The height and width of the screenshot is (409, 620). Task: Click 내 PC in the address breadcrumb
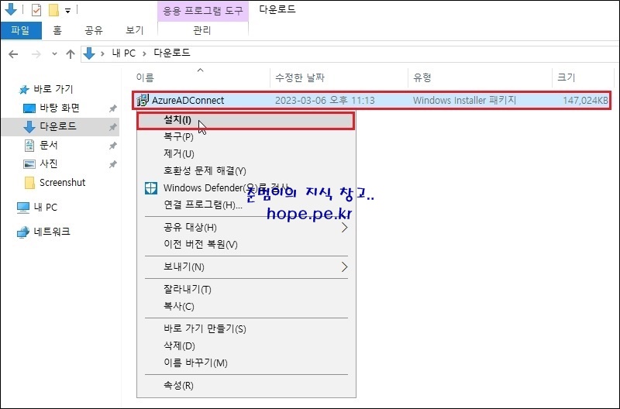pos(124,53)
